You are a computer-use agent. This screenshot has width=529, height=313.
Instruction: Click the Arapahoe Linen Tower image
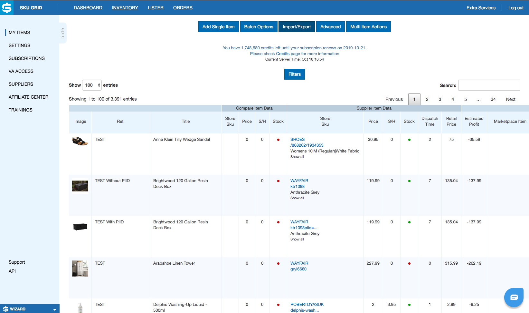click(x=80, y=268)
